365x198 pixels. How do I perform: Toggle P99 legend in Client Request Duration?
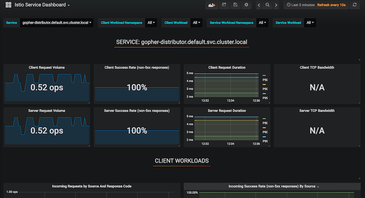pos(265,98)
